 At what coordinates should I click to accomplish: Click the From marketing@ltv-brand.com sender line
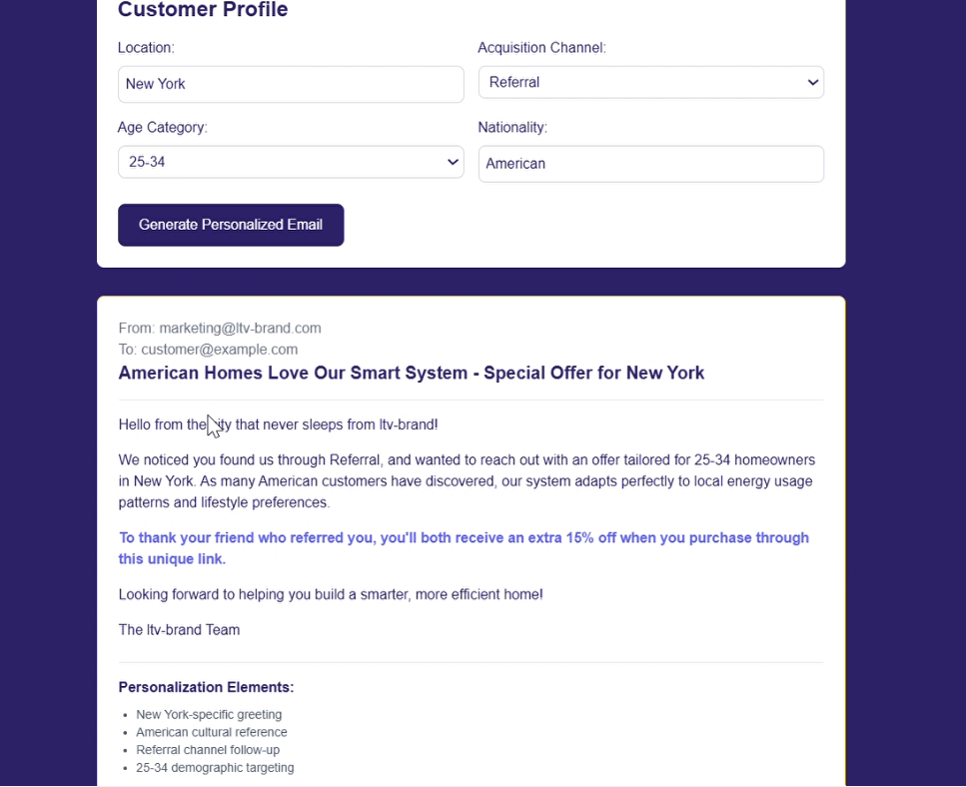pos(220,328)
